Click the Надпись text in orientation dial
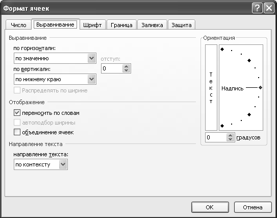The width and height of the screenshot is (277, 218). 233,88
